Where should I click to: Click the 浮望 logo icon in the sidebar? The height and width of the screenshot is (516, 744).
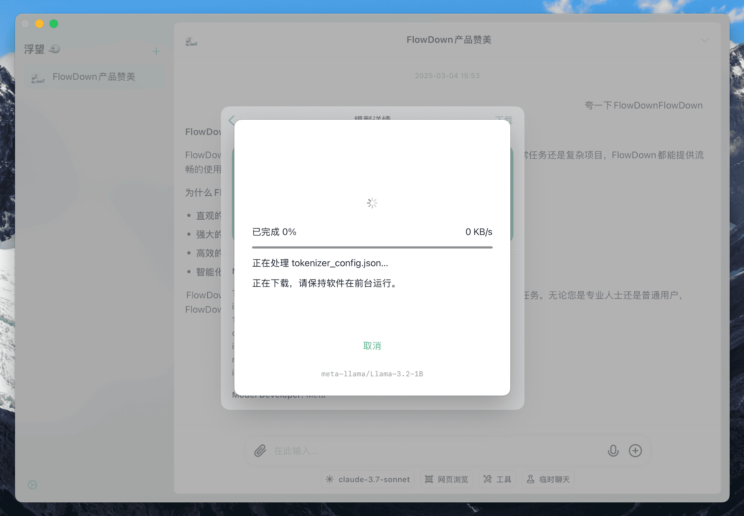click(x=54, y=49)
